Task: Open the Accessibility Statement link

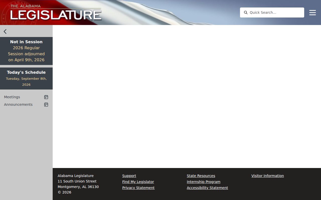Action: pyautogui.click(x=207, y=188)
